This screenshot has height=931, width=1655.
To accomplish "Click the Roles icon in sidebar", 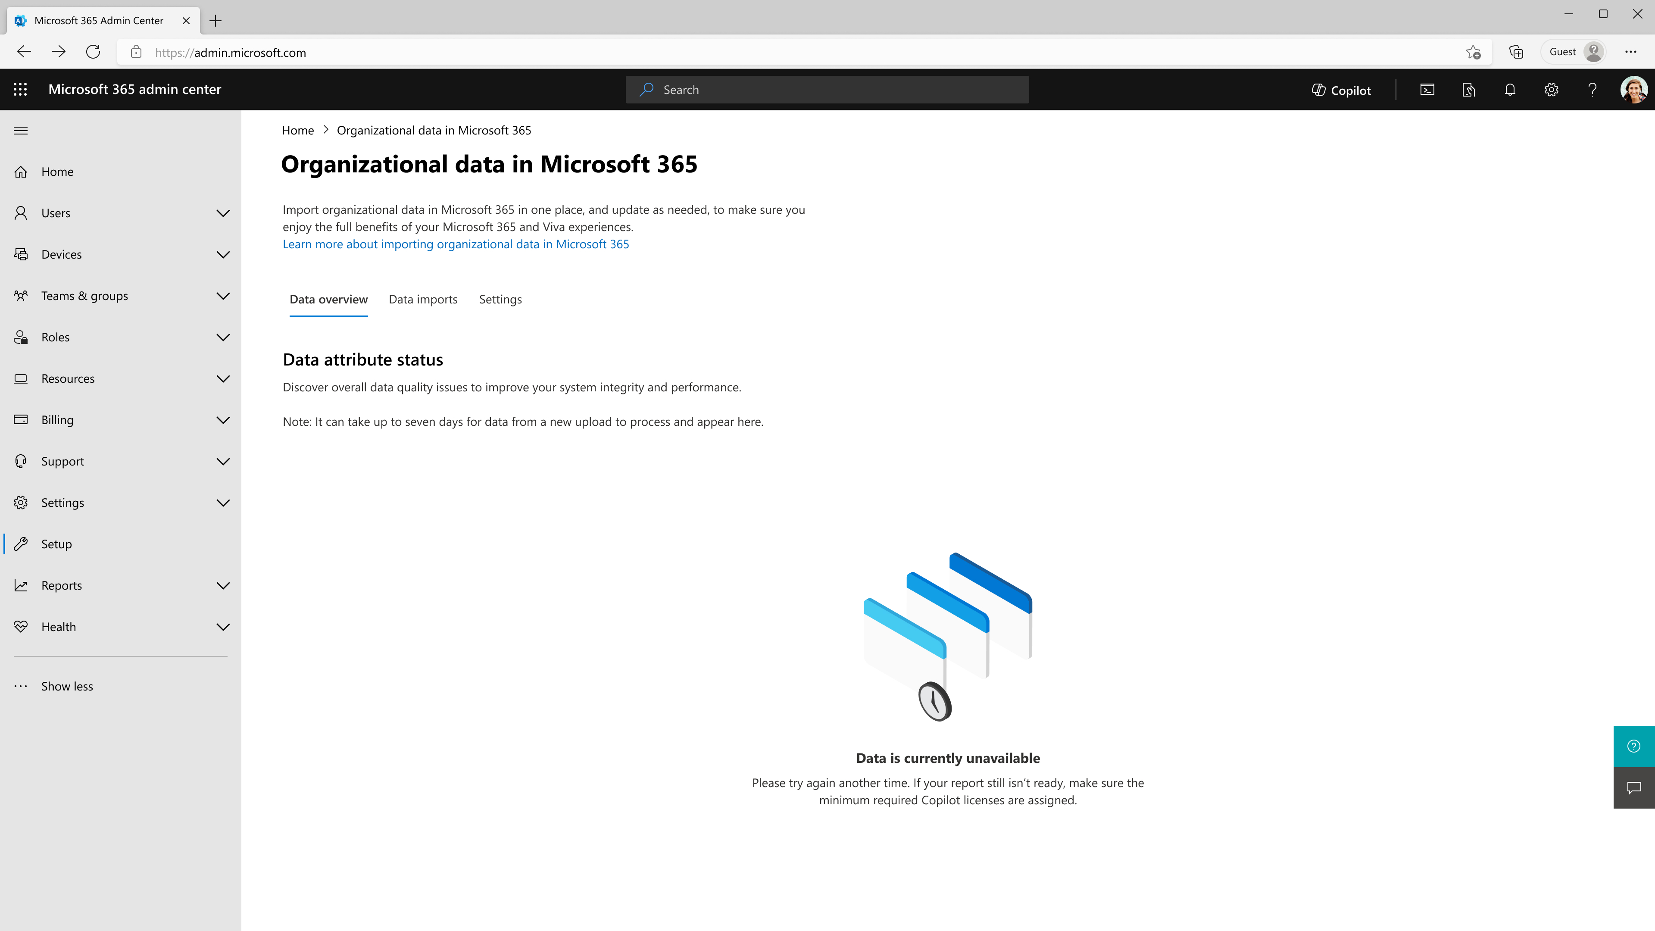I will click(x=21, y=337).
